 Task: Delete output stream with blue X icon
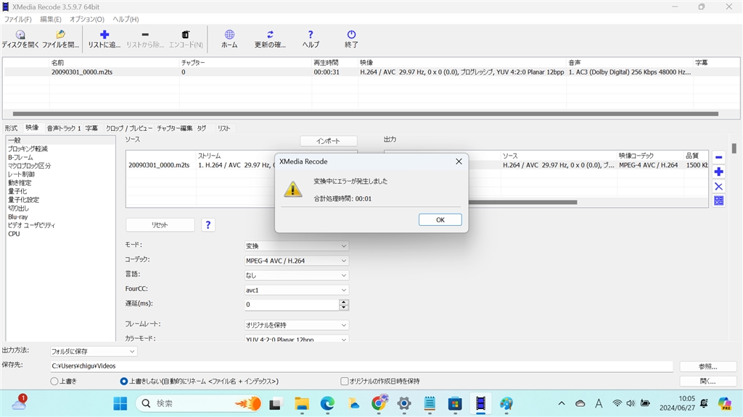718,186
